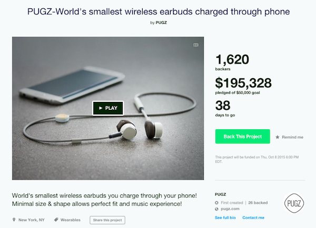The image size is (316, 228).
Task: Open the PUGZ creator name under title
Action: (x=161, y=23)
